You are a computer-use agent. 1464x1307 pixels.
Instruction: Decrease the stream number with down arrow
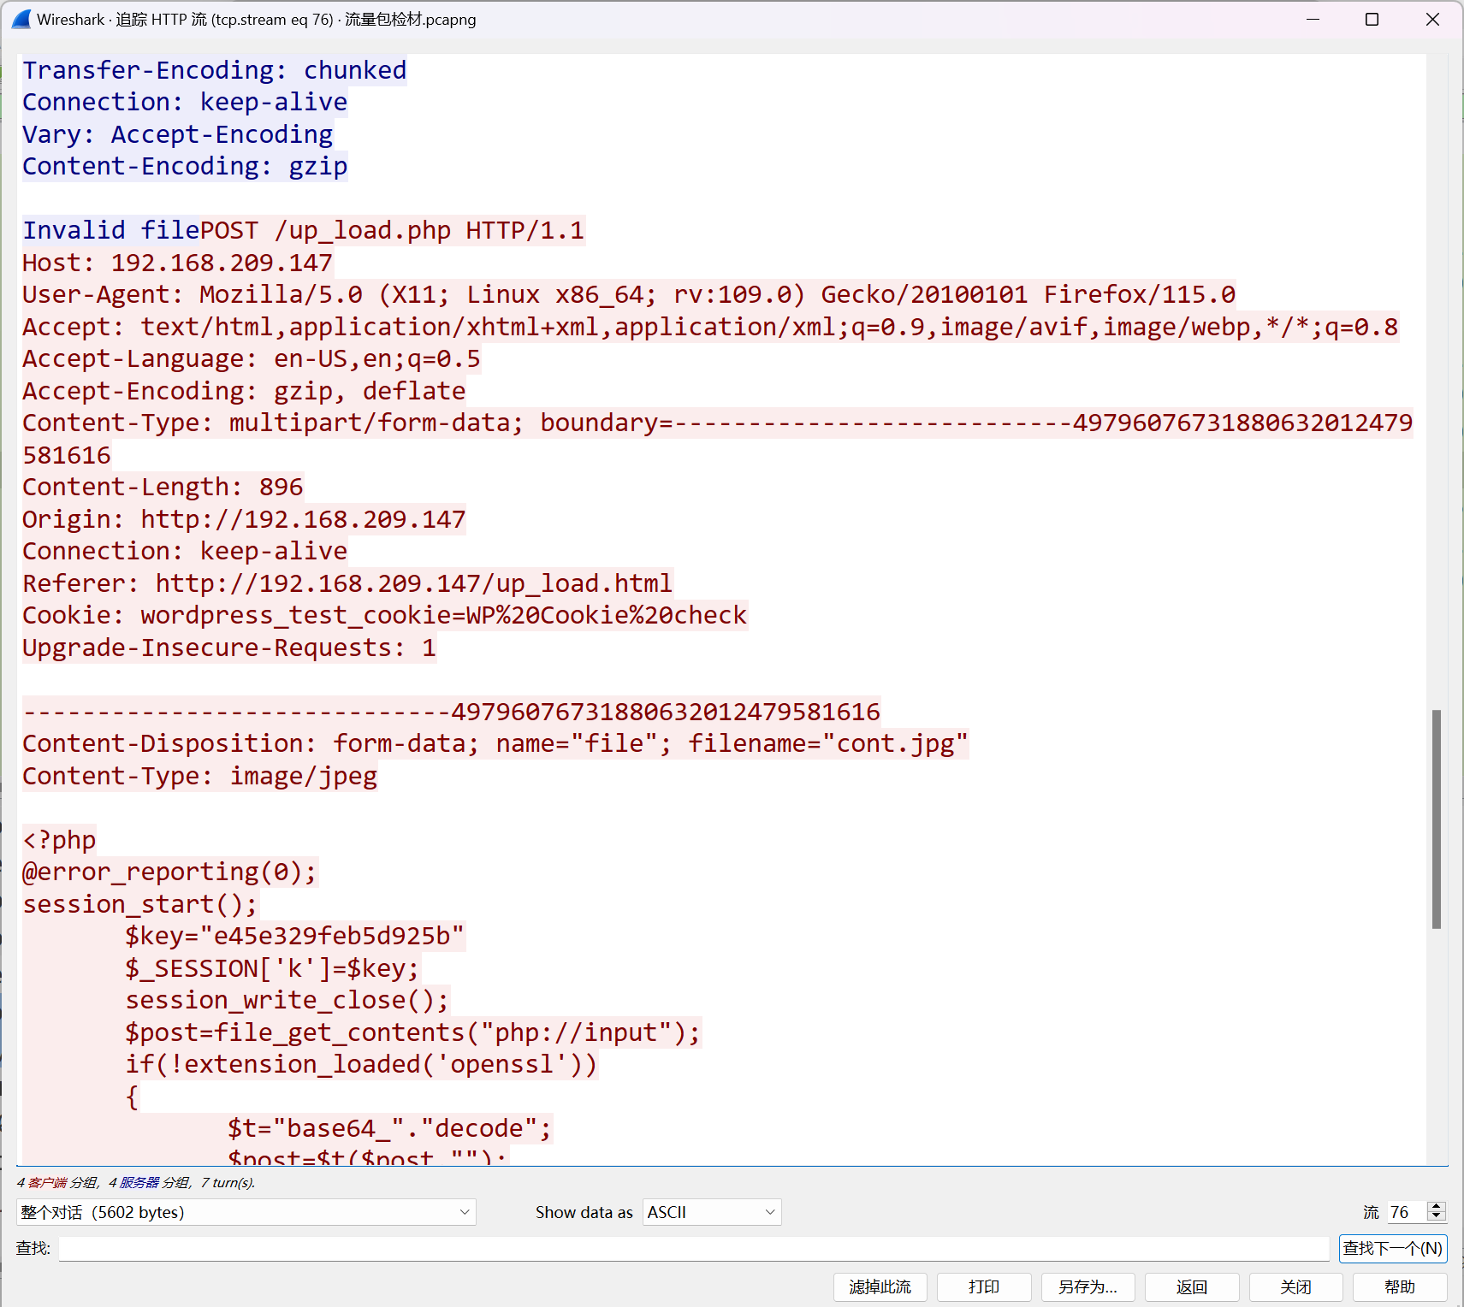click(x=1437, y=1217)
